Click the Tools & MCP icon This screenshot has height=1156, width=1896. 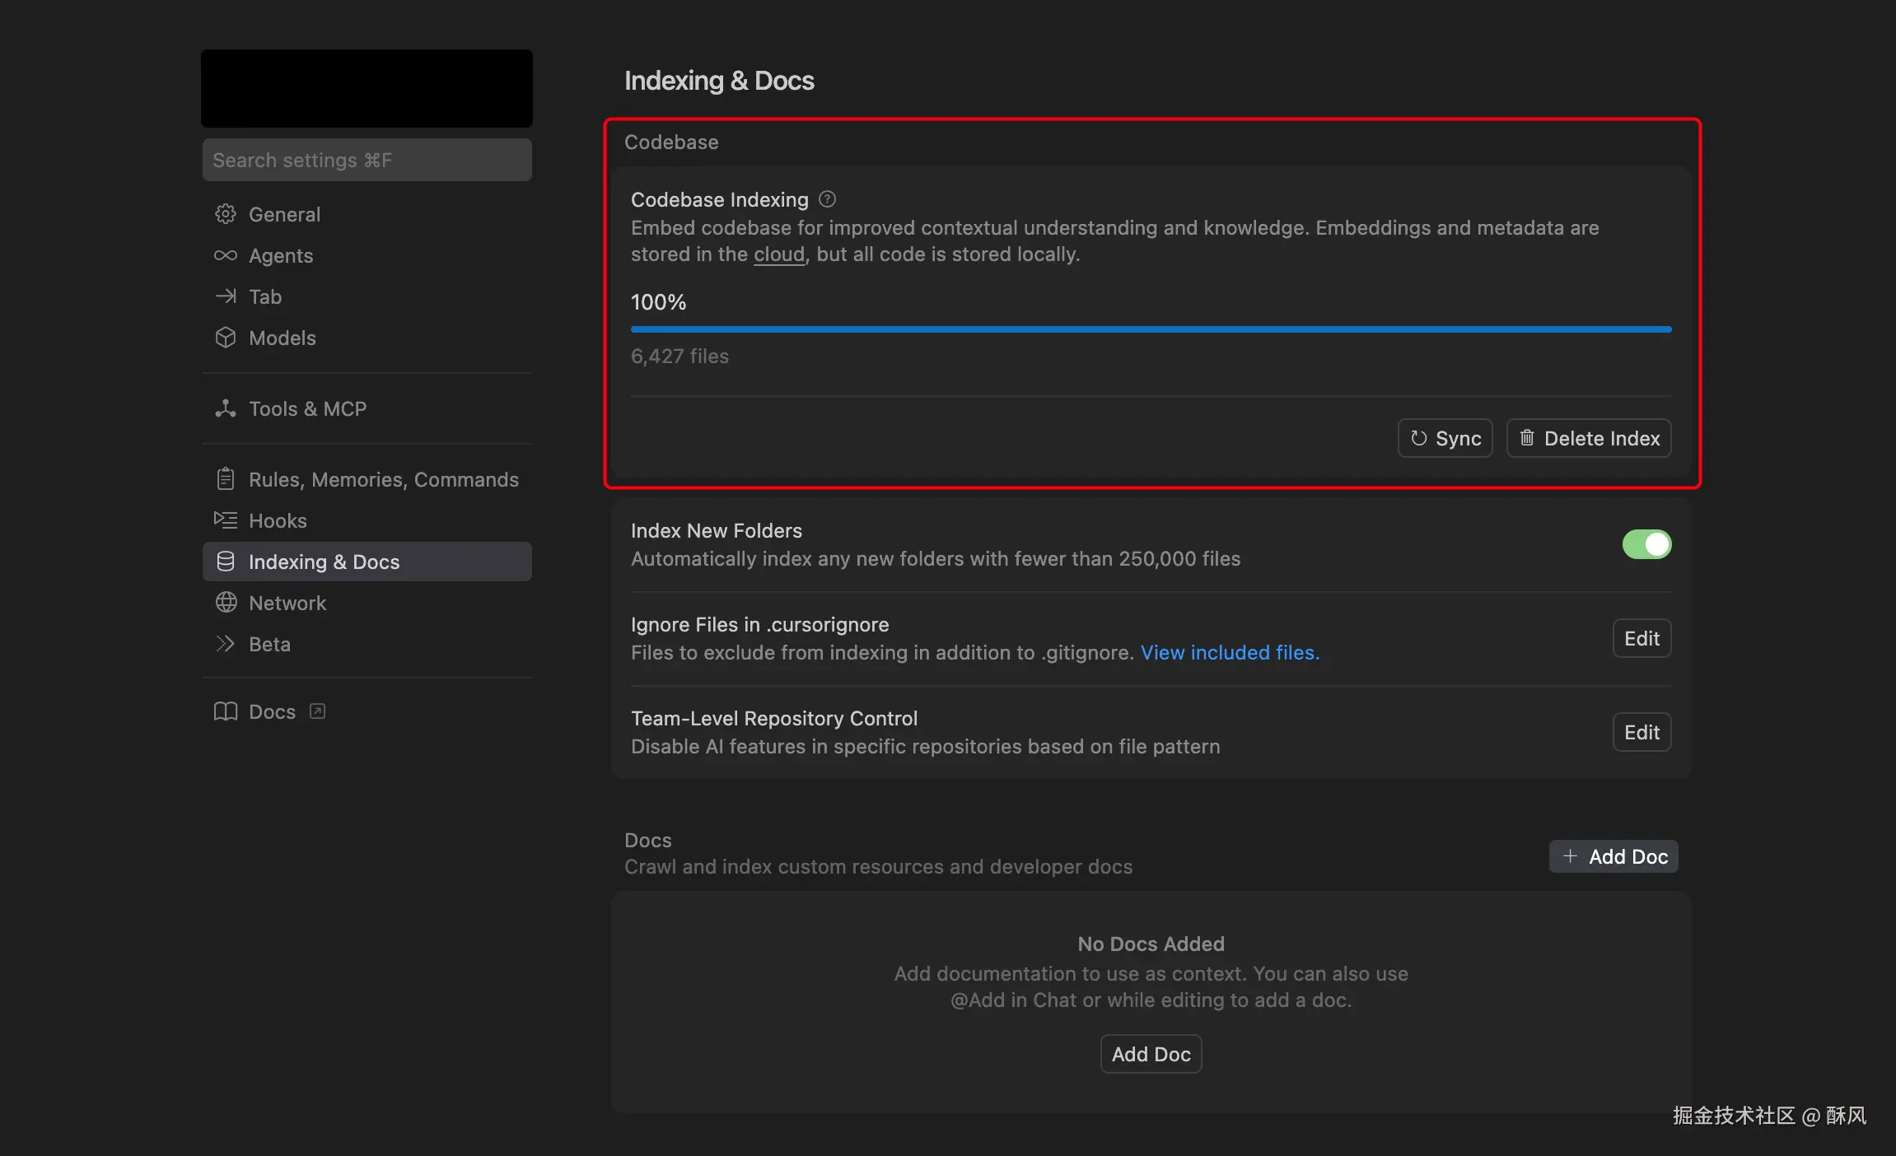tap(226, 408)
